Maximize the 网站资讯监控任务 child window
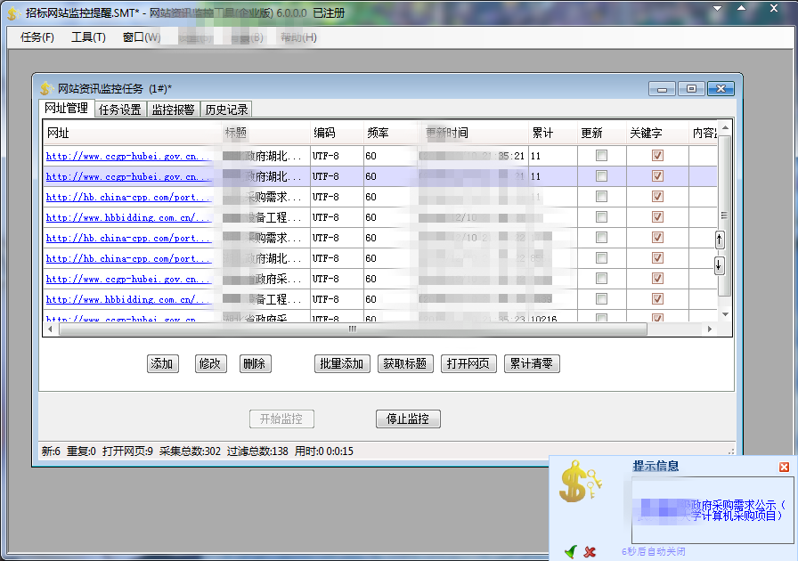The width and height of the screenshot is (798, 561). [x=691, y=88]
